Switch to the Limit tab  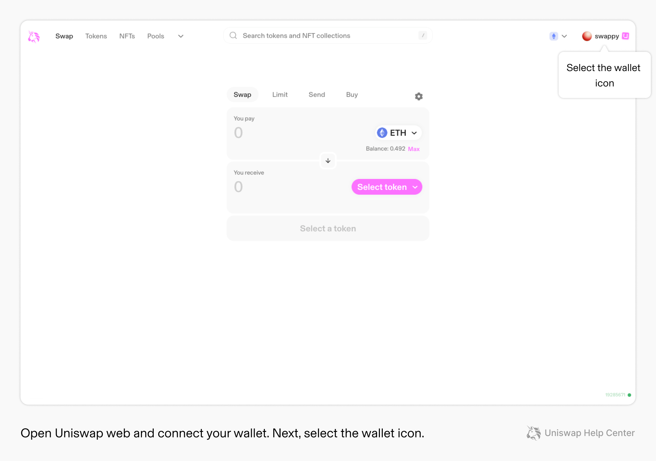(x=280, y=94)
